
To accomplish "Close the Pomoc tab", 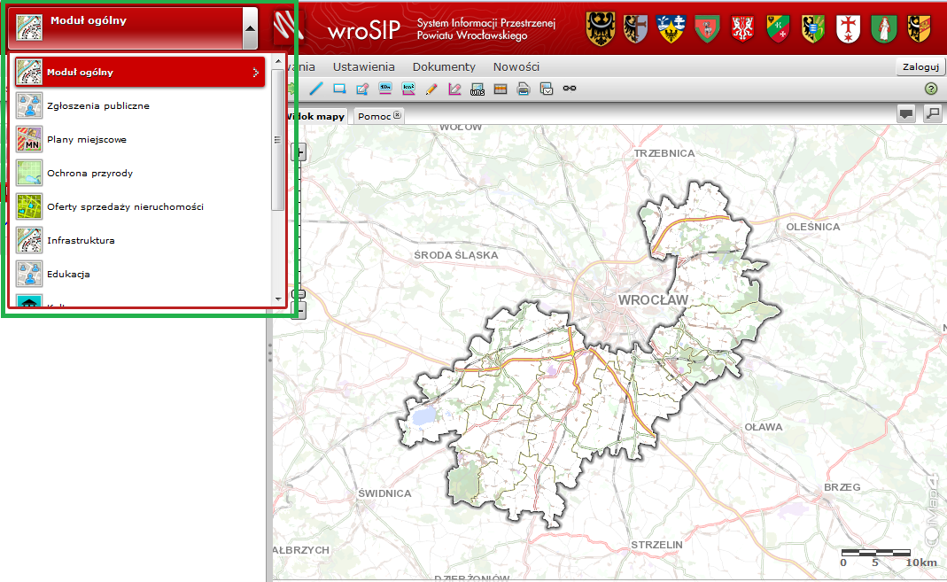I will tap(397, 114).
